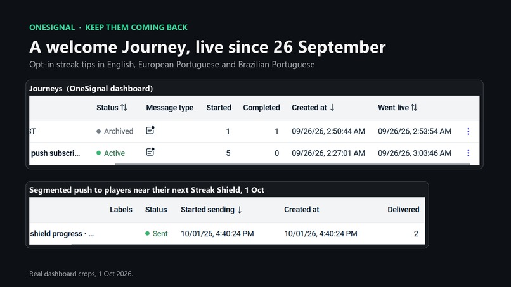Click the Started column header
Image resolution: width=511 pixels, height=287 pixels.
tap(219, 108)
